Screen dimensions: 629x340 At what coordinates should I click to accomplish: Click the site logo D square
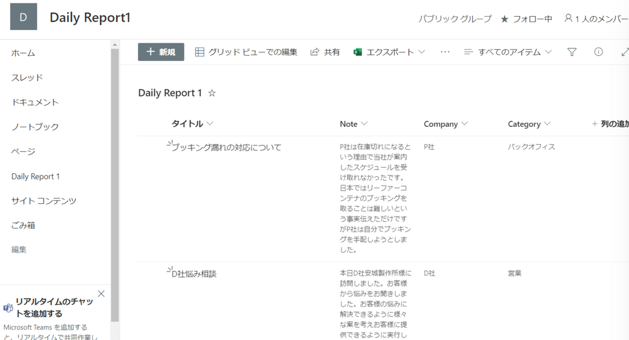point(23,16)
